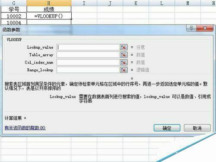
Task: Click the 确定 button
Action: [167, 128]
